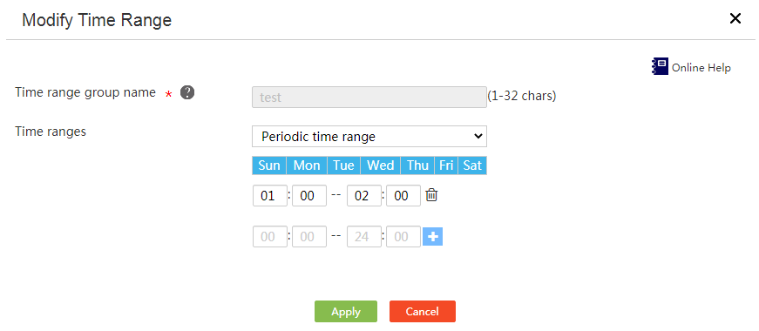Image resolution: width=759 pixels, height=331 pixels.
Task: Toggle the Thu day selection
Action: (x=417, y=165)
